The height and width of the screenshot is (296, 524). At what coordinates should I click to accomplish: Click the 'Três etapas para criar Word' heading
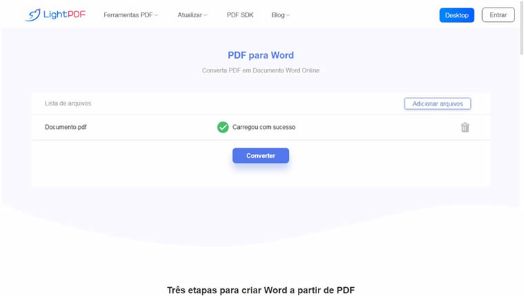click(x=261, y=290)
